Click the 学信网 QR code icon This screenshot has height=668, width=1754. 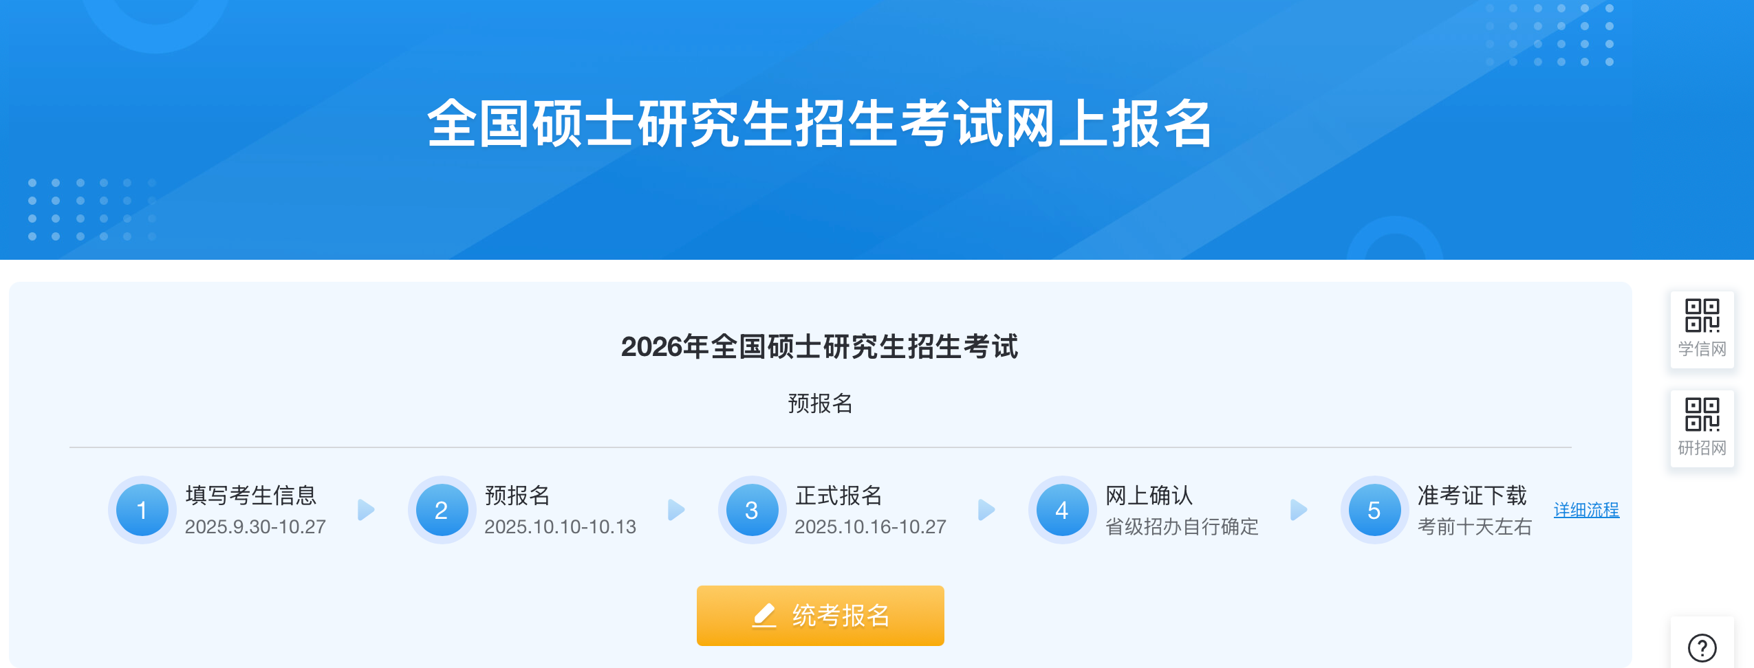click(x=1702, y=316)
